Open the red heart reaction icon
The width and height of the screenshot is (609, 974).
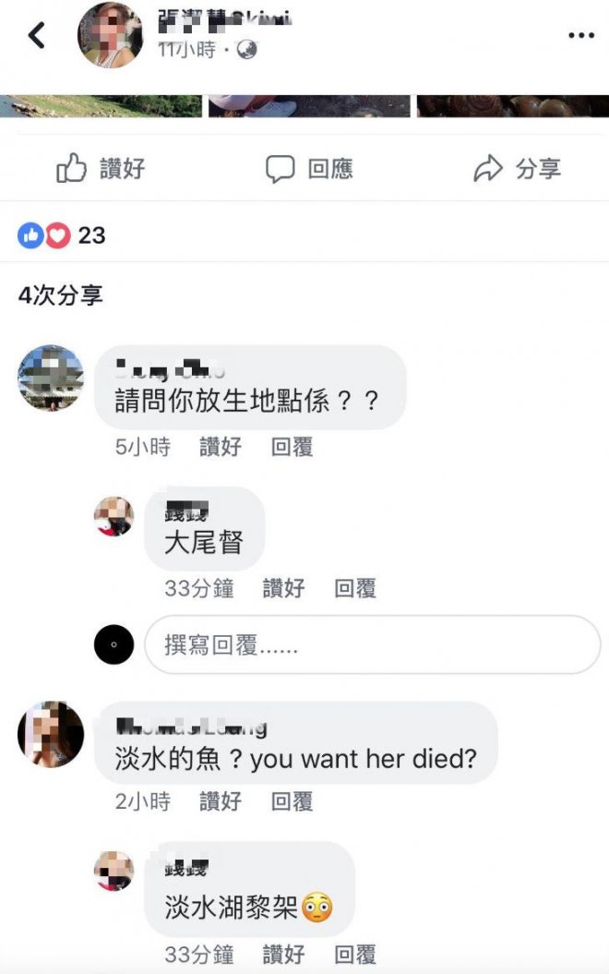[x=58, y=235]
